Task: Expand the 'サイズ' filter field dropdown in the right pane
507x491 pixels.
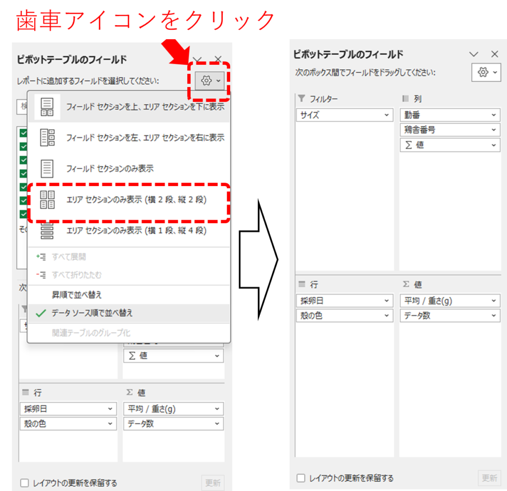Action: click(x=387, y=115)
